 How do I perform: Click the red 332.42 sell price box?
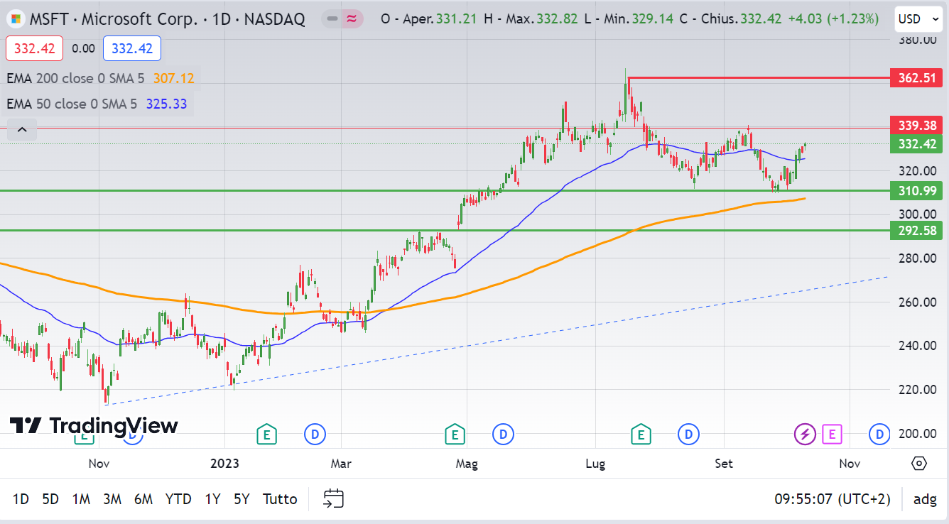point(34,48)
